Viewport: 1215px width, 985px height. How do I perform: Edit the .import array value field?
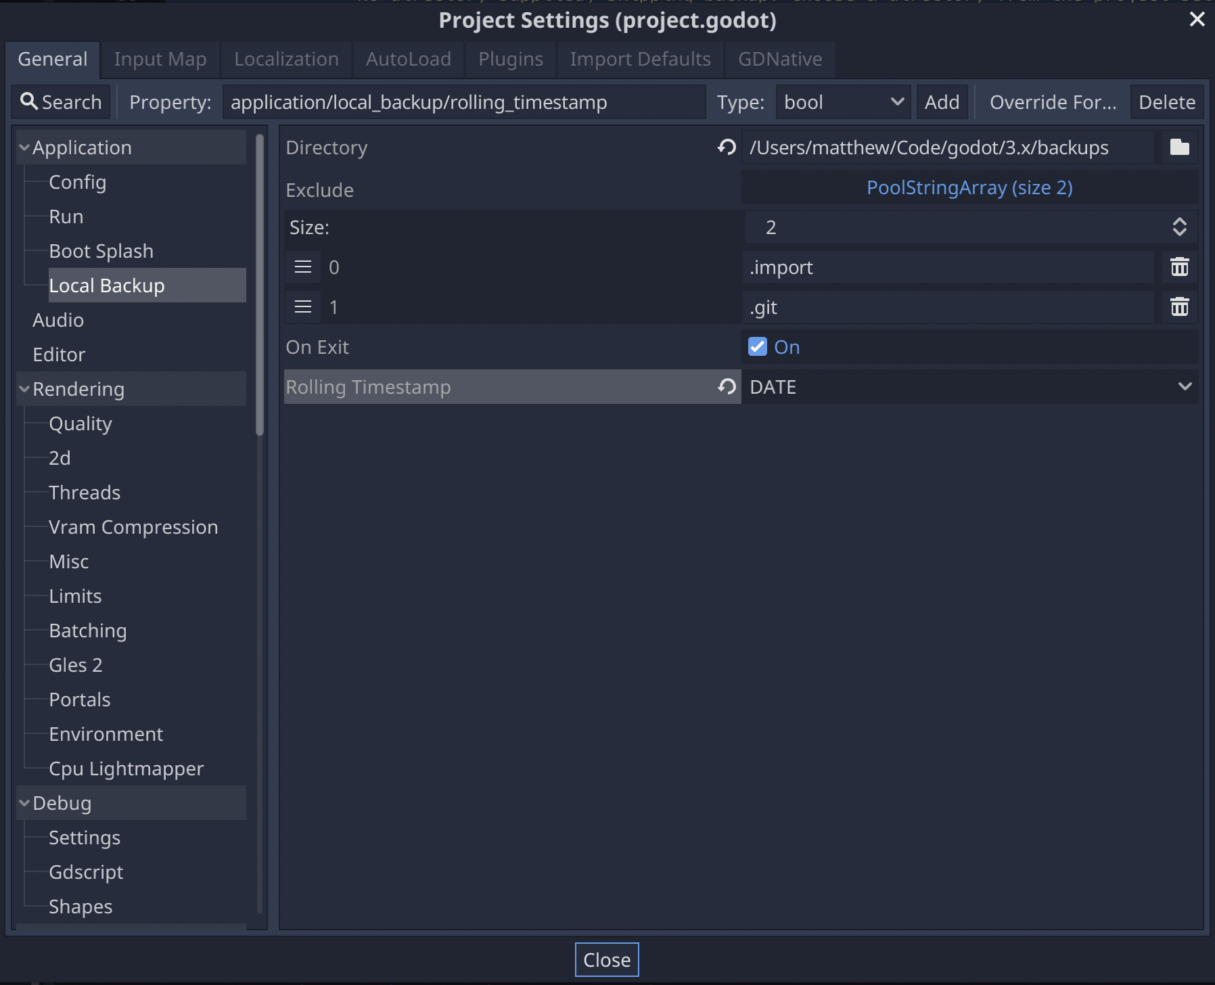948,267
